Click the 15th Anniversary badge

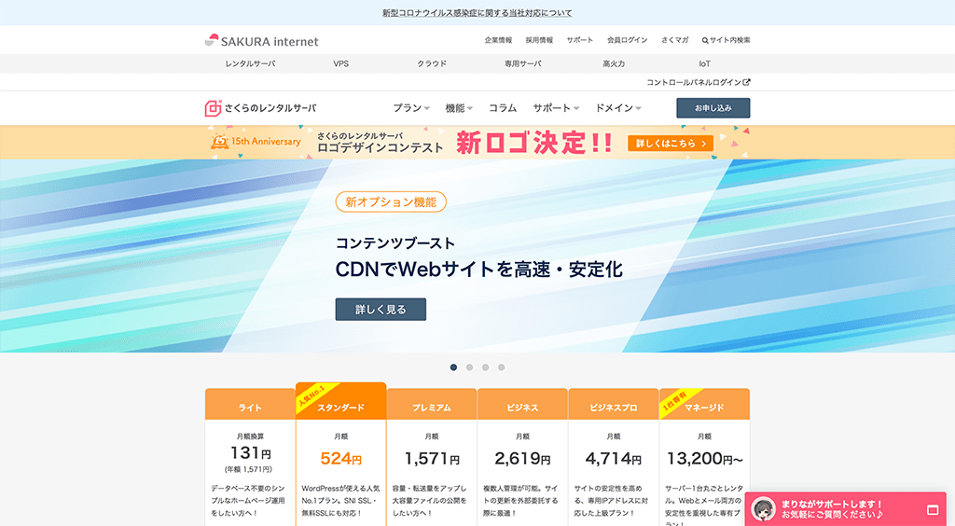click(256, 142)
